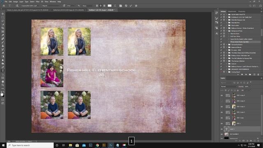Commit current text edits with checkmark

click(131, 6)
